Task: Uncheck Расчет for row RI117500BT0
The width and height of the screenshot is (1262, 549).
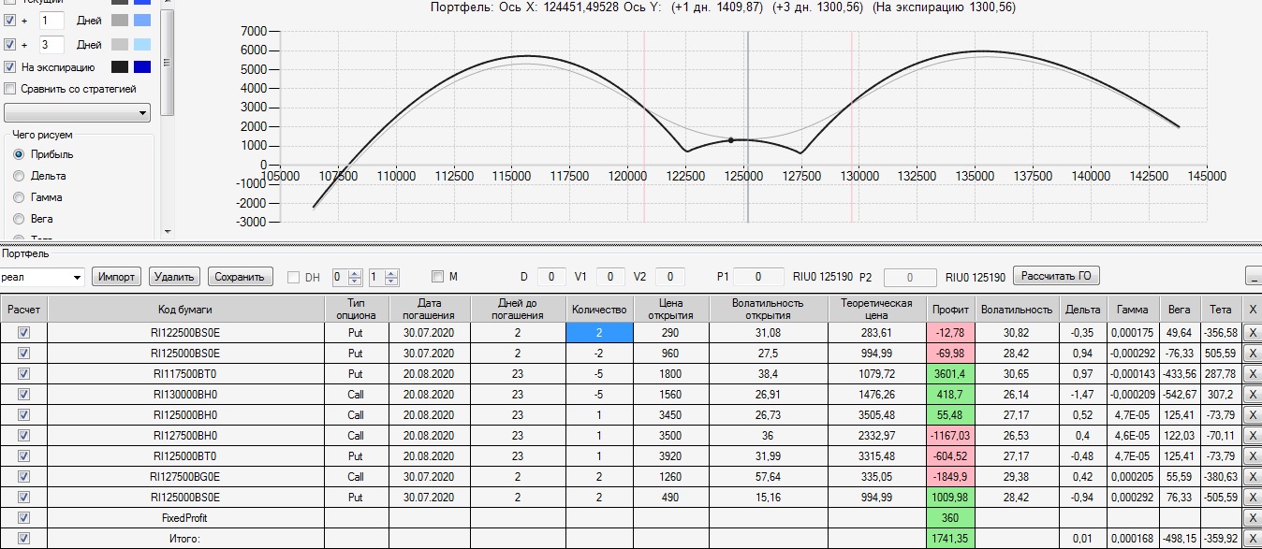Action: [24, 373]
